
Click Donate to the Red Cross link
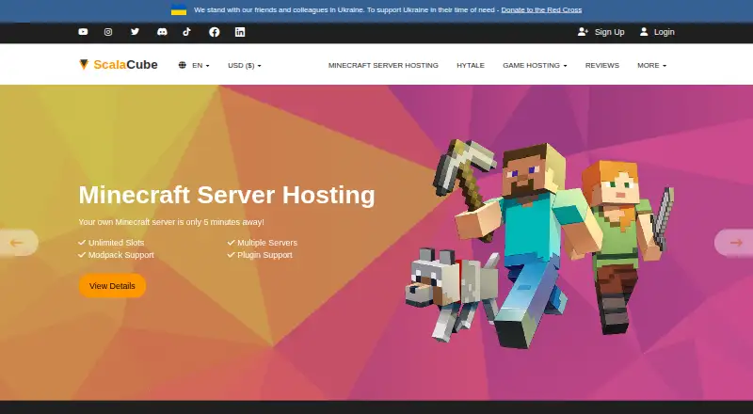click(541, 9)
